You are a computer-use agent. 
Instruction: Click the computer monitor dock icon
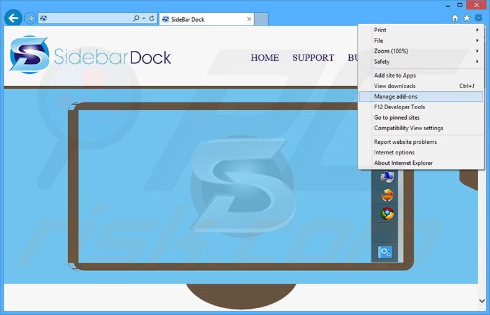coord(387,177)
